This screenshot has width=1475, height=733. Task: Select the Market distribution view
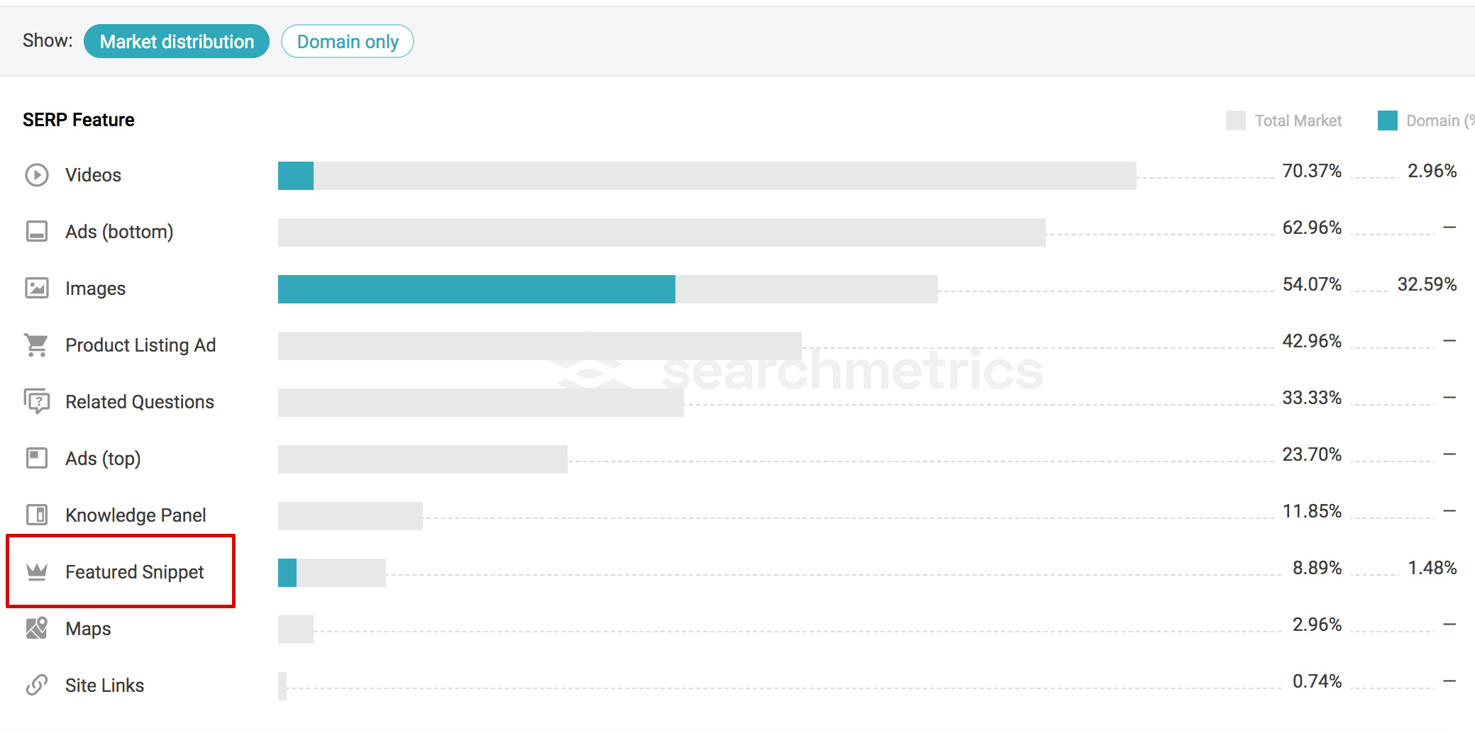tap(177, 42)
